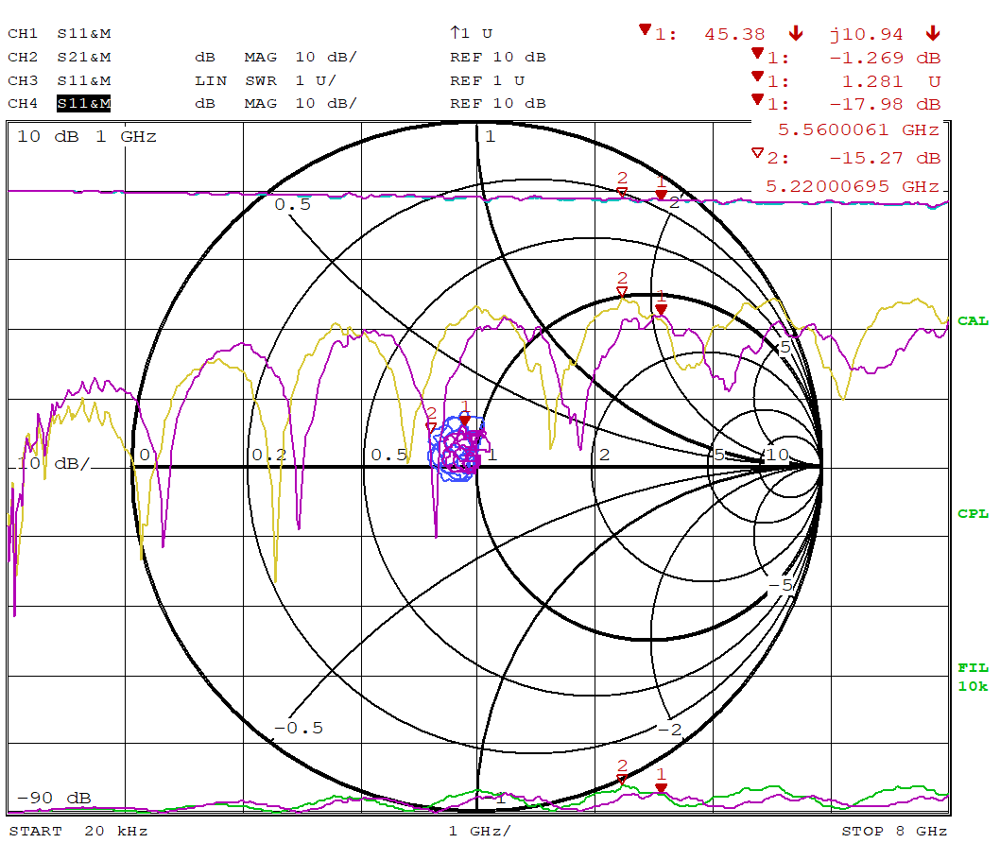Click the '10 dB/' scale in the CH4 row
Screen dimensions: 1000x843
[x=326, y=103]
